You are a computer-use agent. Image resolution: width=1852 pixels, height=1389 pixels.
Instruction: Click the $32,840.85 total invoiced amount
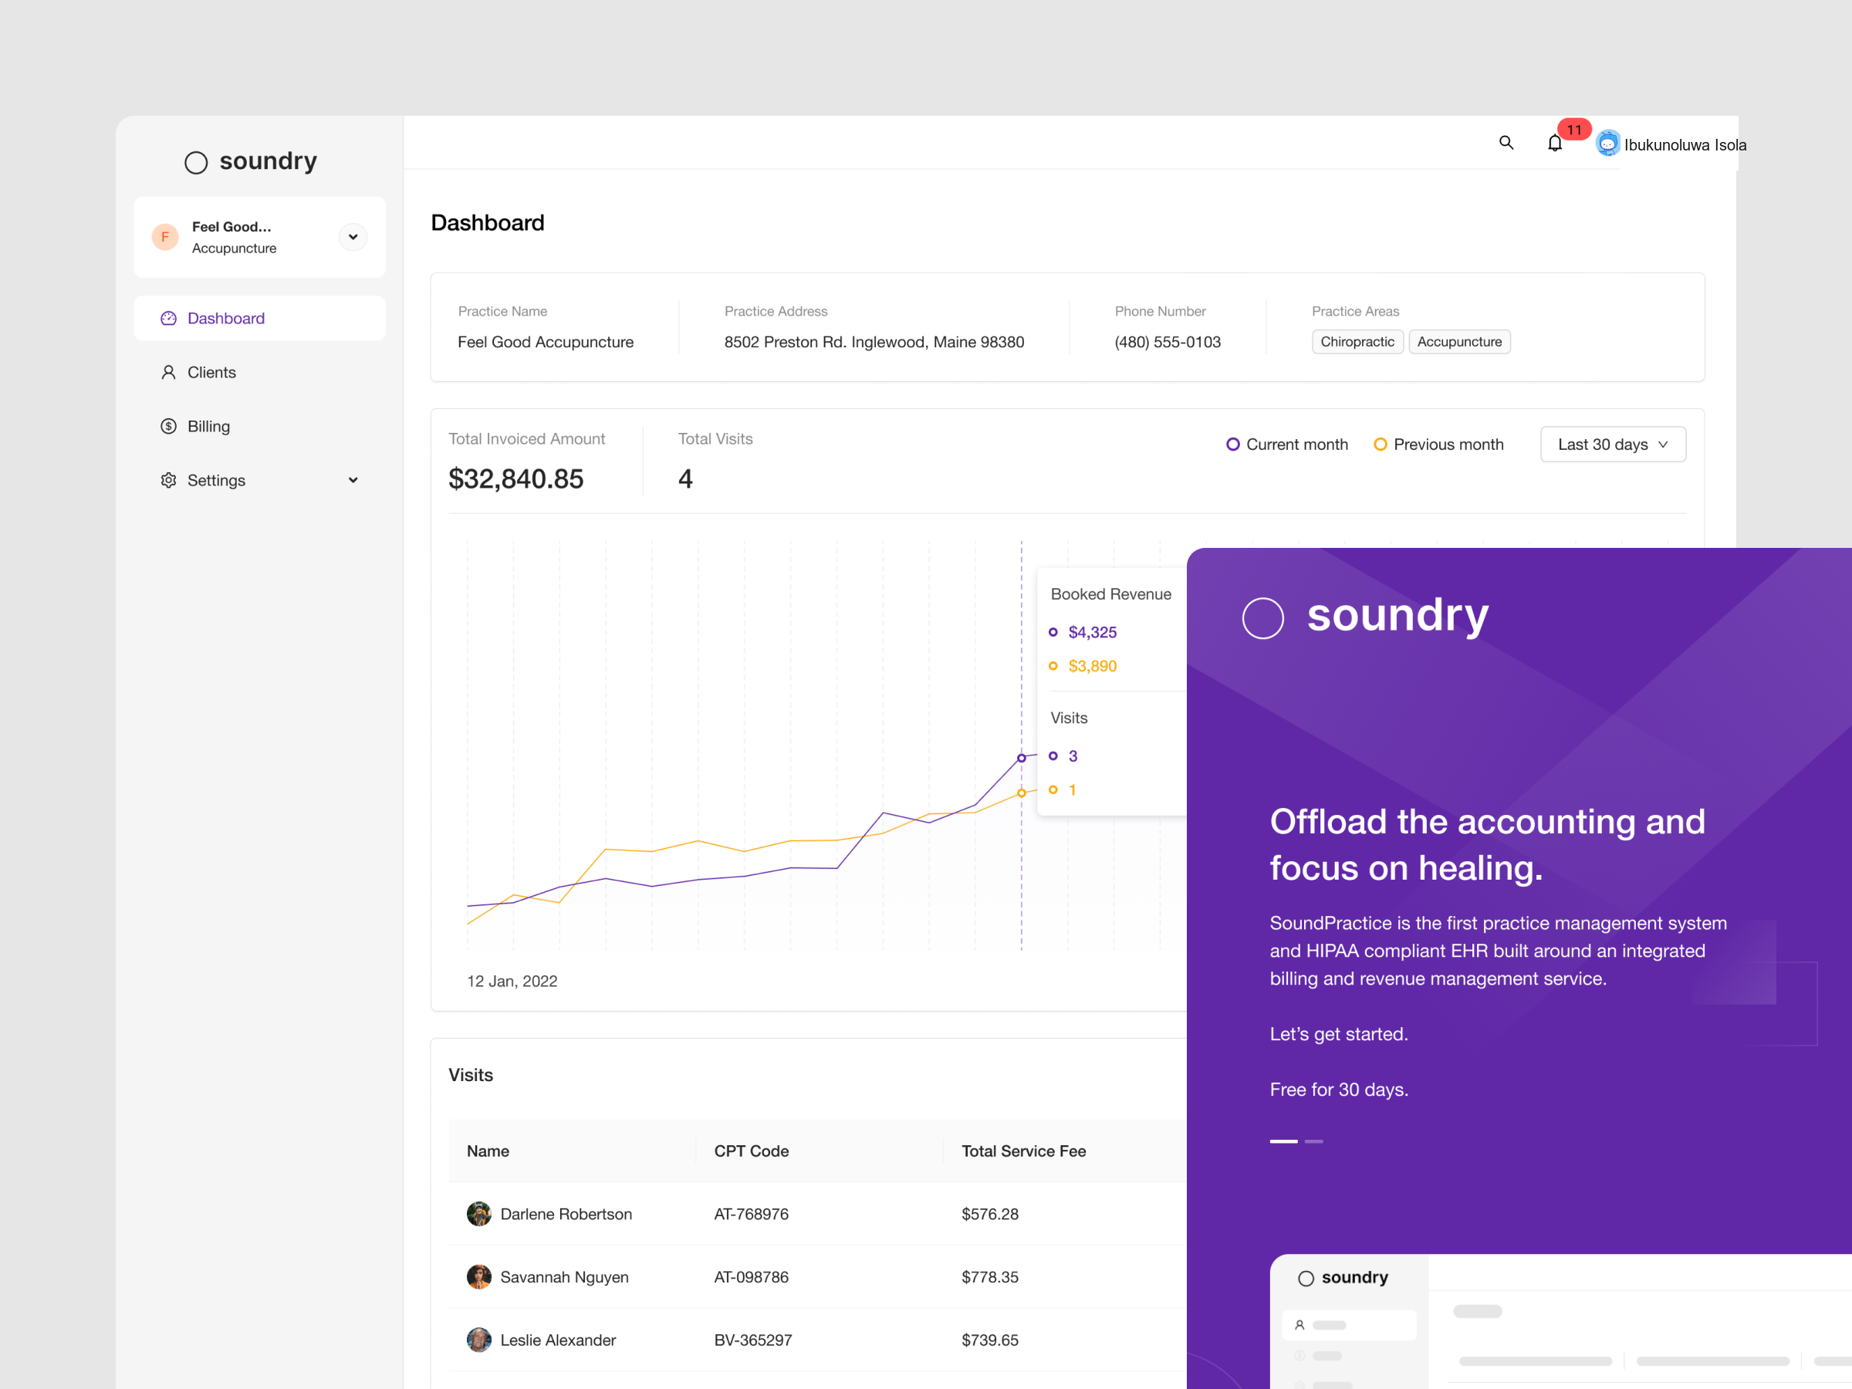pos(515,479)
